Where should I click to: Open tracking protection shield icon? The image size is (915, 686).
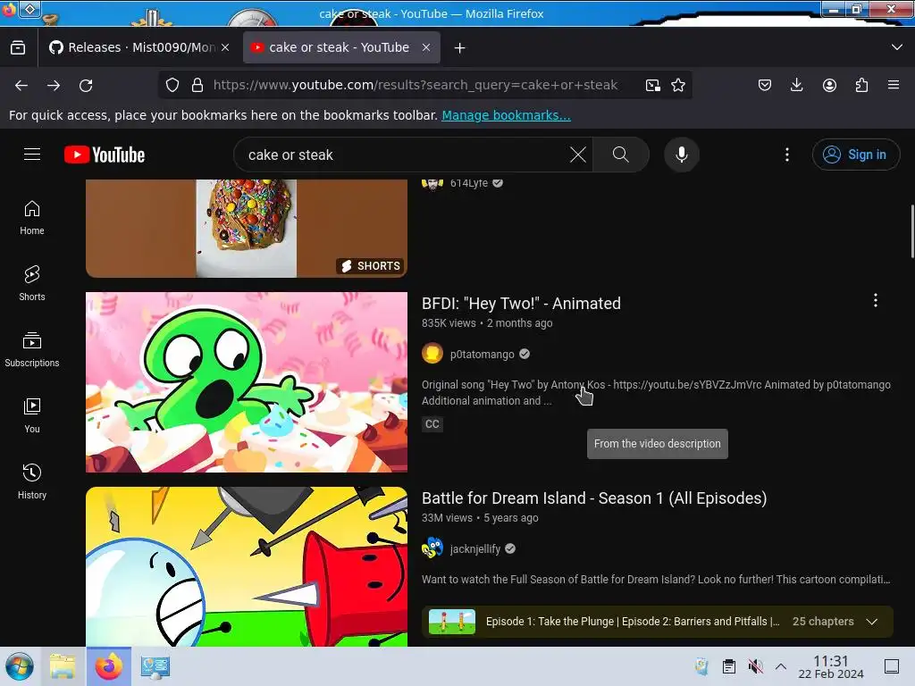pos(172,85)
